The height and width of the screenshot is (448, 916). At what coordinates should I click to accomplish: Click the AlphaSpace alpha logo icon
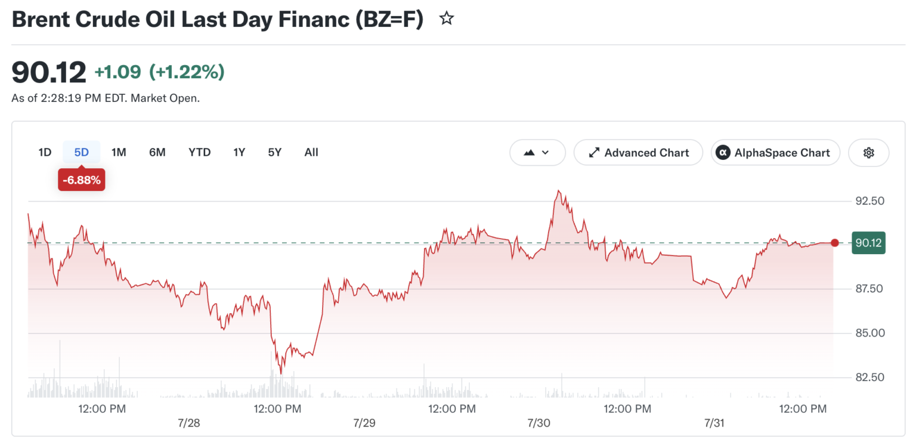(x=723, y=153)
